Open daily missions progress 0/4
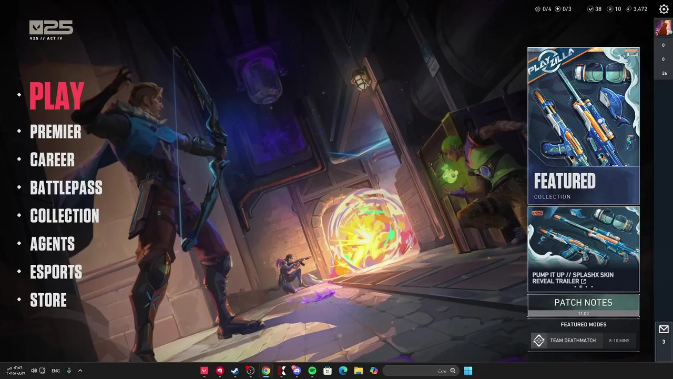Image resolution: width=673 pixels, height=379 pixels. [x=543, y=9]
